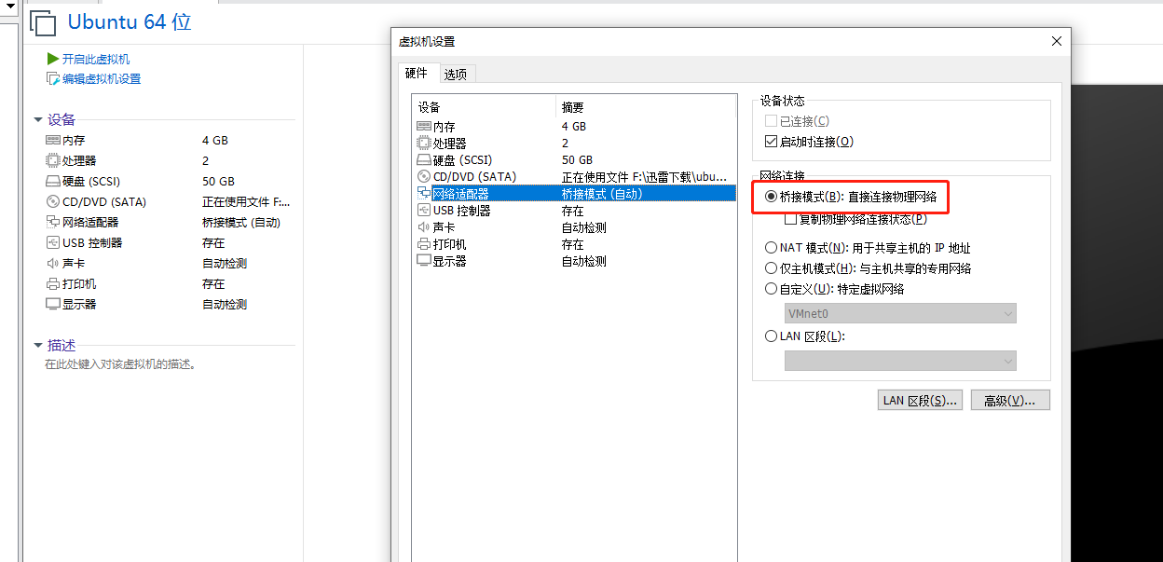1163x562 pixels.
Task: Open the VMnet0 dropdown
Action: (x=900, y=313)
